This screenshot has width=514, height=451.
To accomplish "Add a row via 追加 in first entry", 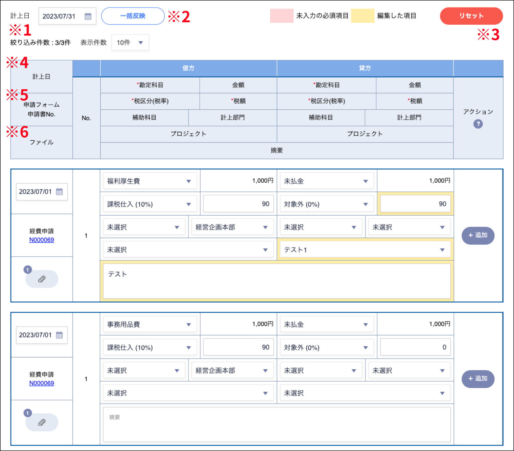I will click(x=478, y=235).
